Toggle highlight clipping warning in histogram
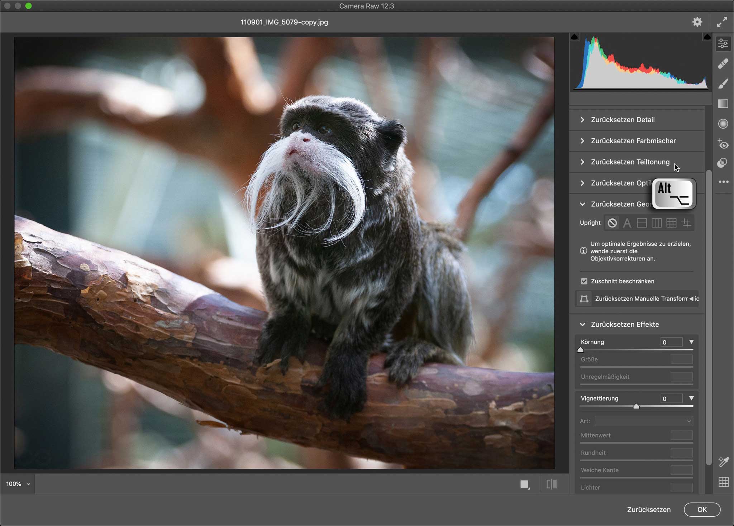The height and width of the screenshot is (526, 734). tap(707, 37)
